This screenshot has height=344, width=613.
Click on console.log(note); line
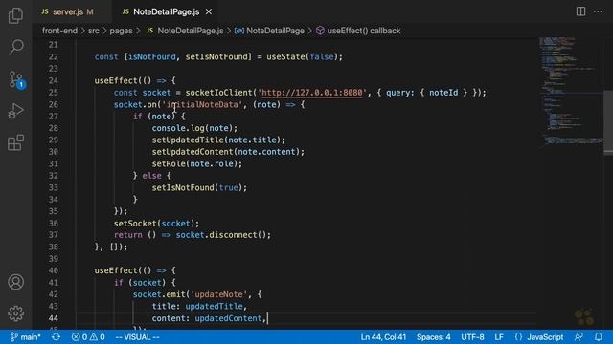(x=194, y=128)
